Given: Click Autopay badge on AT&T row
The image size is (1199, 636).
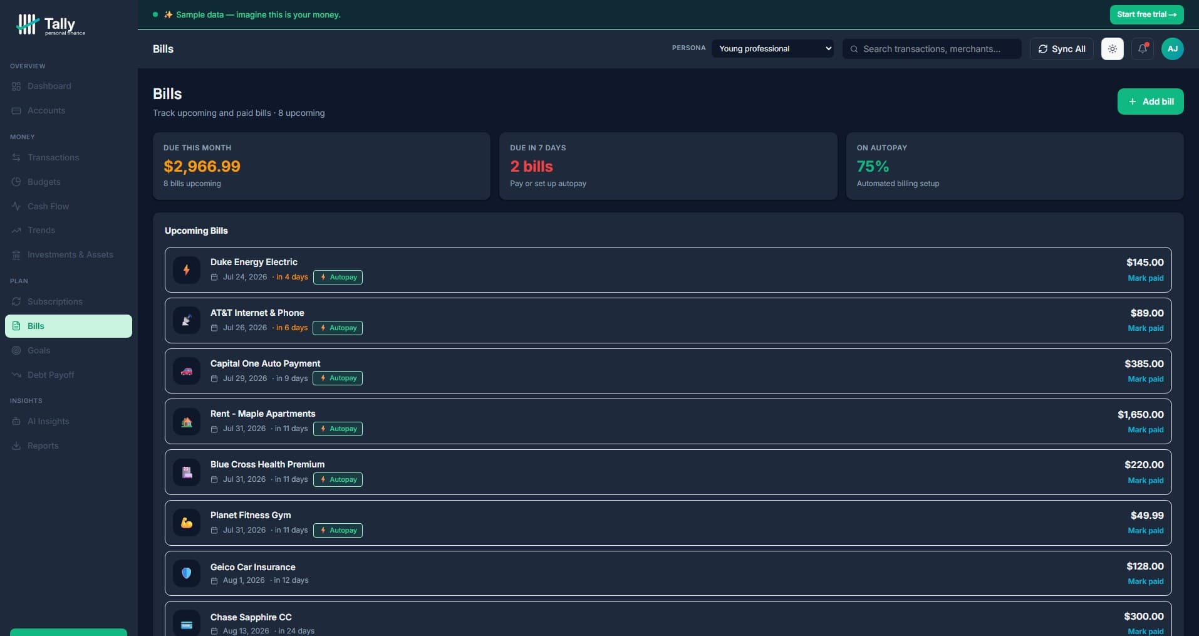Looking at the screenshot, I should pos(338,328).
